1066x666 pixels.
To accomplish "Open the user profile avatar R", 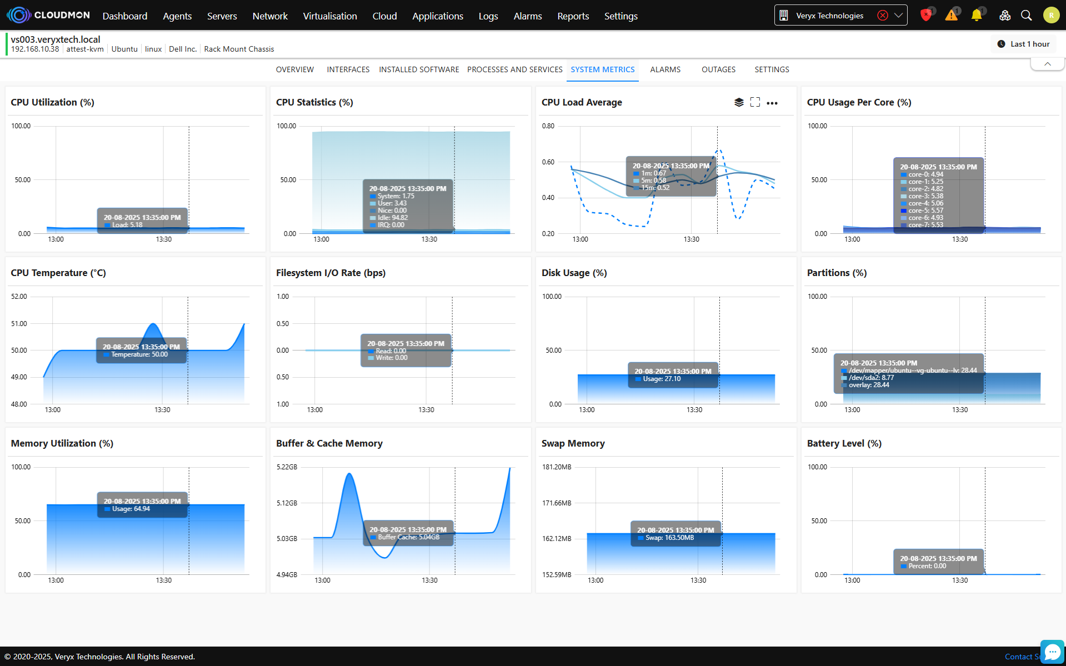I will pos(1050,16).
